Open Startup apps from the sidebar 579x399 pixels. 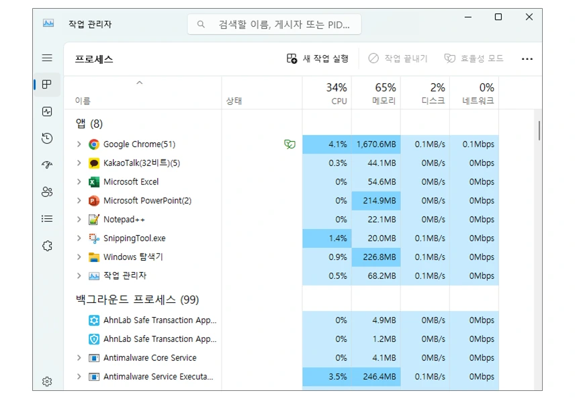click(x=47, y=165)
